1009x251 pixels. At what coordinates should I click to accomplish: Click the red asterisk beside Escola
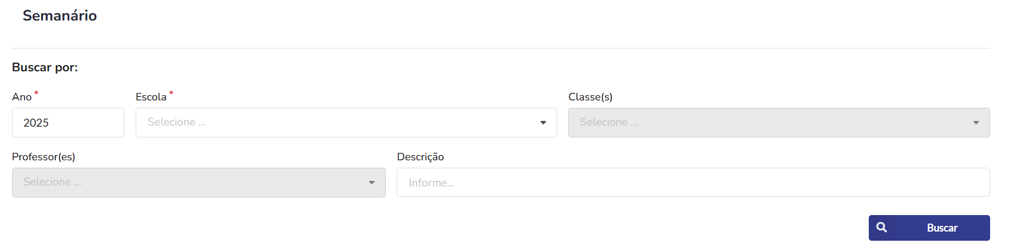click(171, 93)
